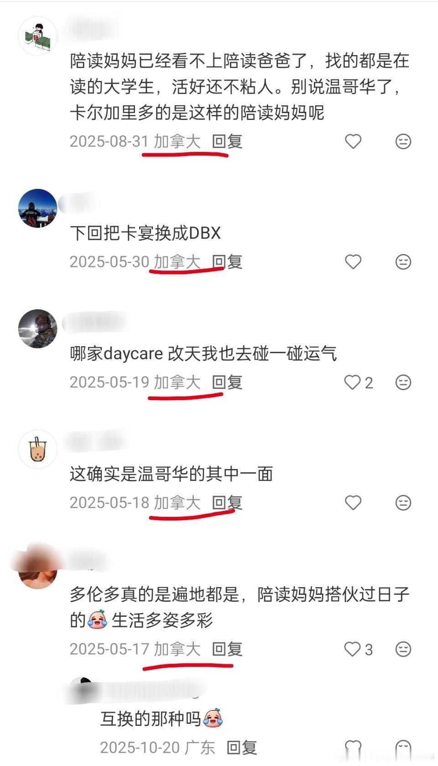
Task: Dislike the 多伦多真的是遍地都是 comment
Action: 403,649
